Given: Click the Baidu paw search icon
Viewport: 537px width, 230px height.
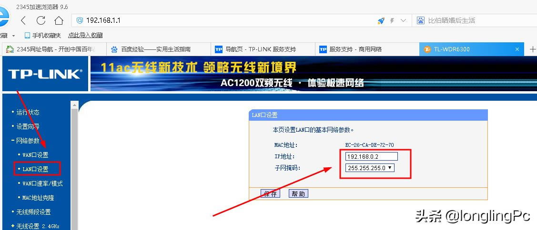Looking at the screenshot, I should 420,20.
